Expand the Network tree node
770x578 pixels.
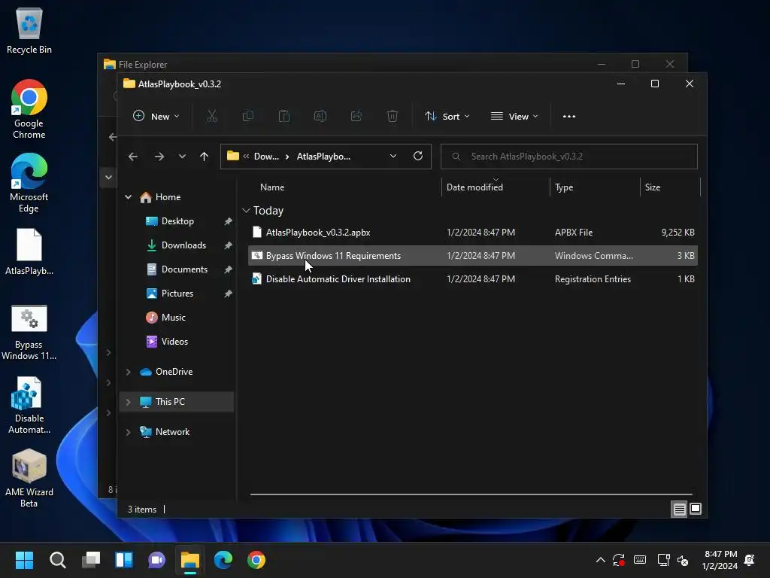click(128, 432)
